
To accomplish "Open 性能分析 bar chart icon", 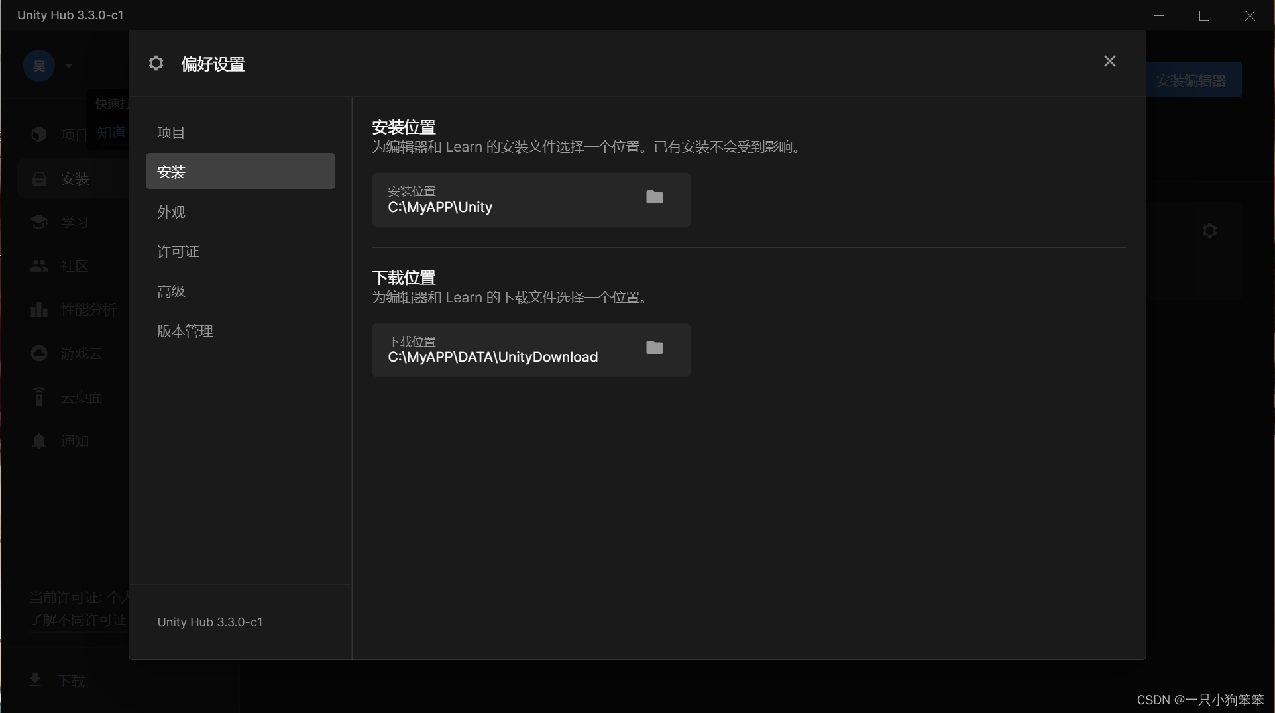I will coord(39,309).
